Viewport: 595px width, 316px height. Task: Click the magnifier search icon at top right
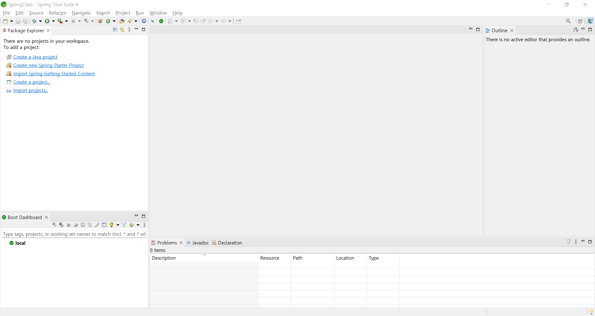point(568,21)
